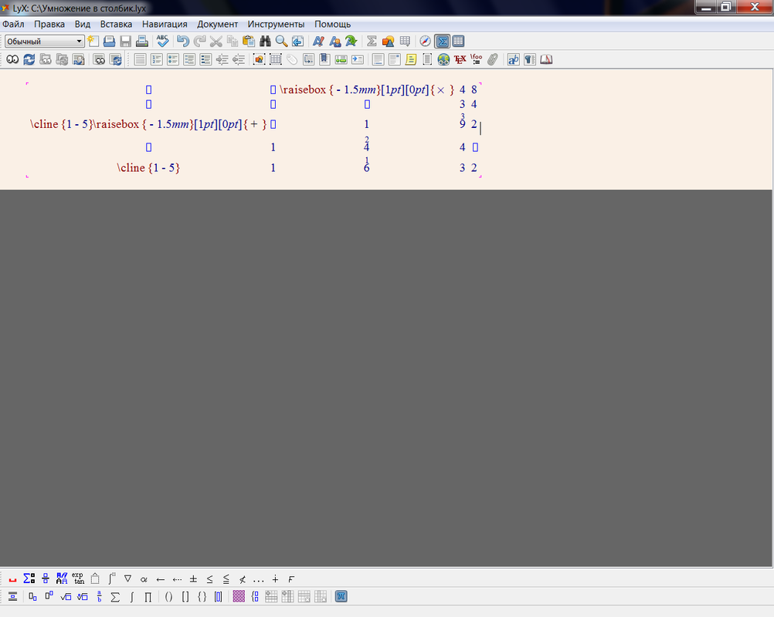This screenshot has width=774, height=617.
Task: Insert parentheses delimiters icon
Action: [x=169, y=597]
